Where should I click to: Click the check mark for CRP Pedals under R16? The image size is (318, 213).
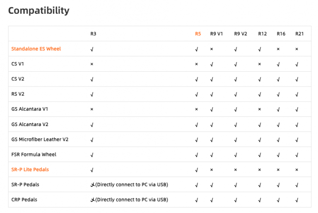(278, 200)
